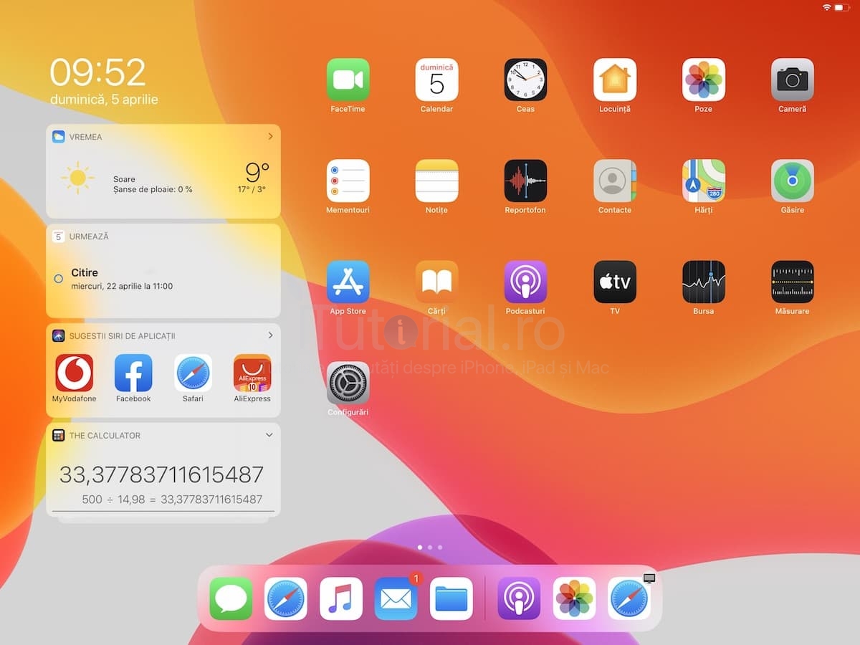The height and width of the screenshot is (645, 860).
Task: Open the Măsurare measure app
Action: (793, 282)
